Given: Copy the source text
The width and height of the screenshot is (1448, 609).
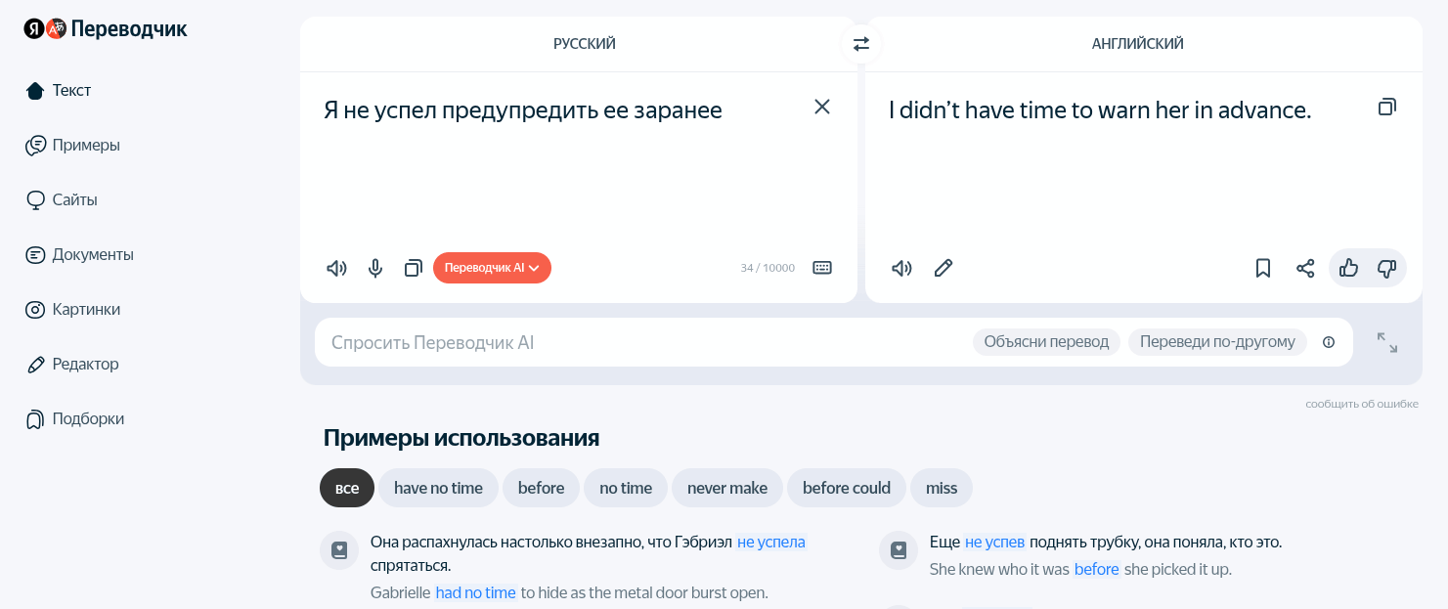Looking at the screenshot, I should 413,268.
